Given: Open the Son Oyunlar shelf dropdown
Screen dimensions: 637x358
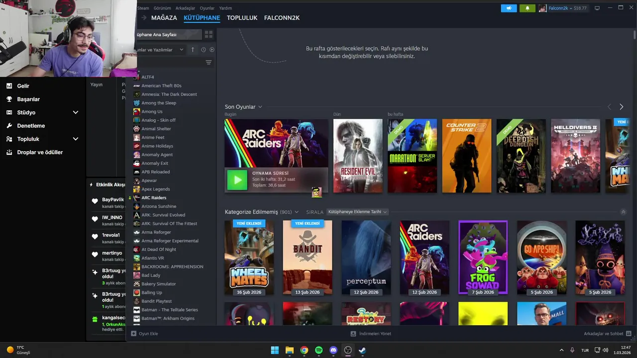Looking at the screenshot, I should pyautogui.click(x=260, y=107).
